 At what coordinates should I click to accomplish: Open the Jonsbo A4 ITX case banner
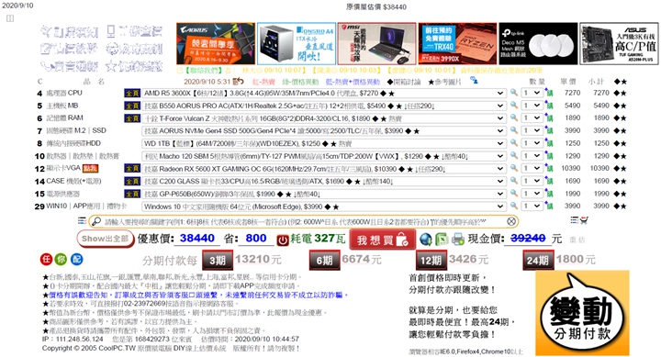tap(297, 43)
